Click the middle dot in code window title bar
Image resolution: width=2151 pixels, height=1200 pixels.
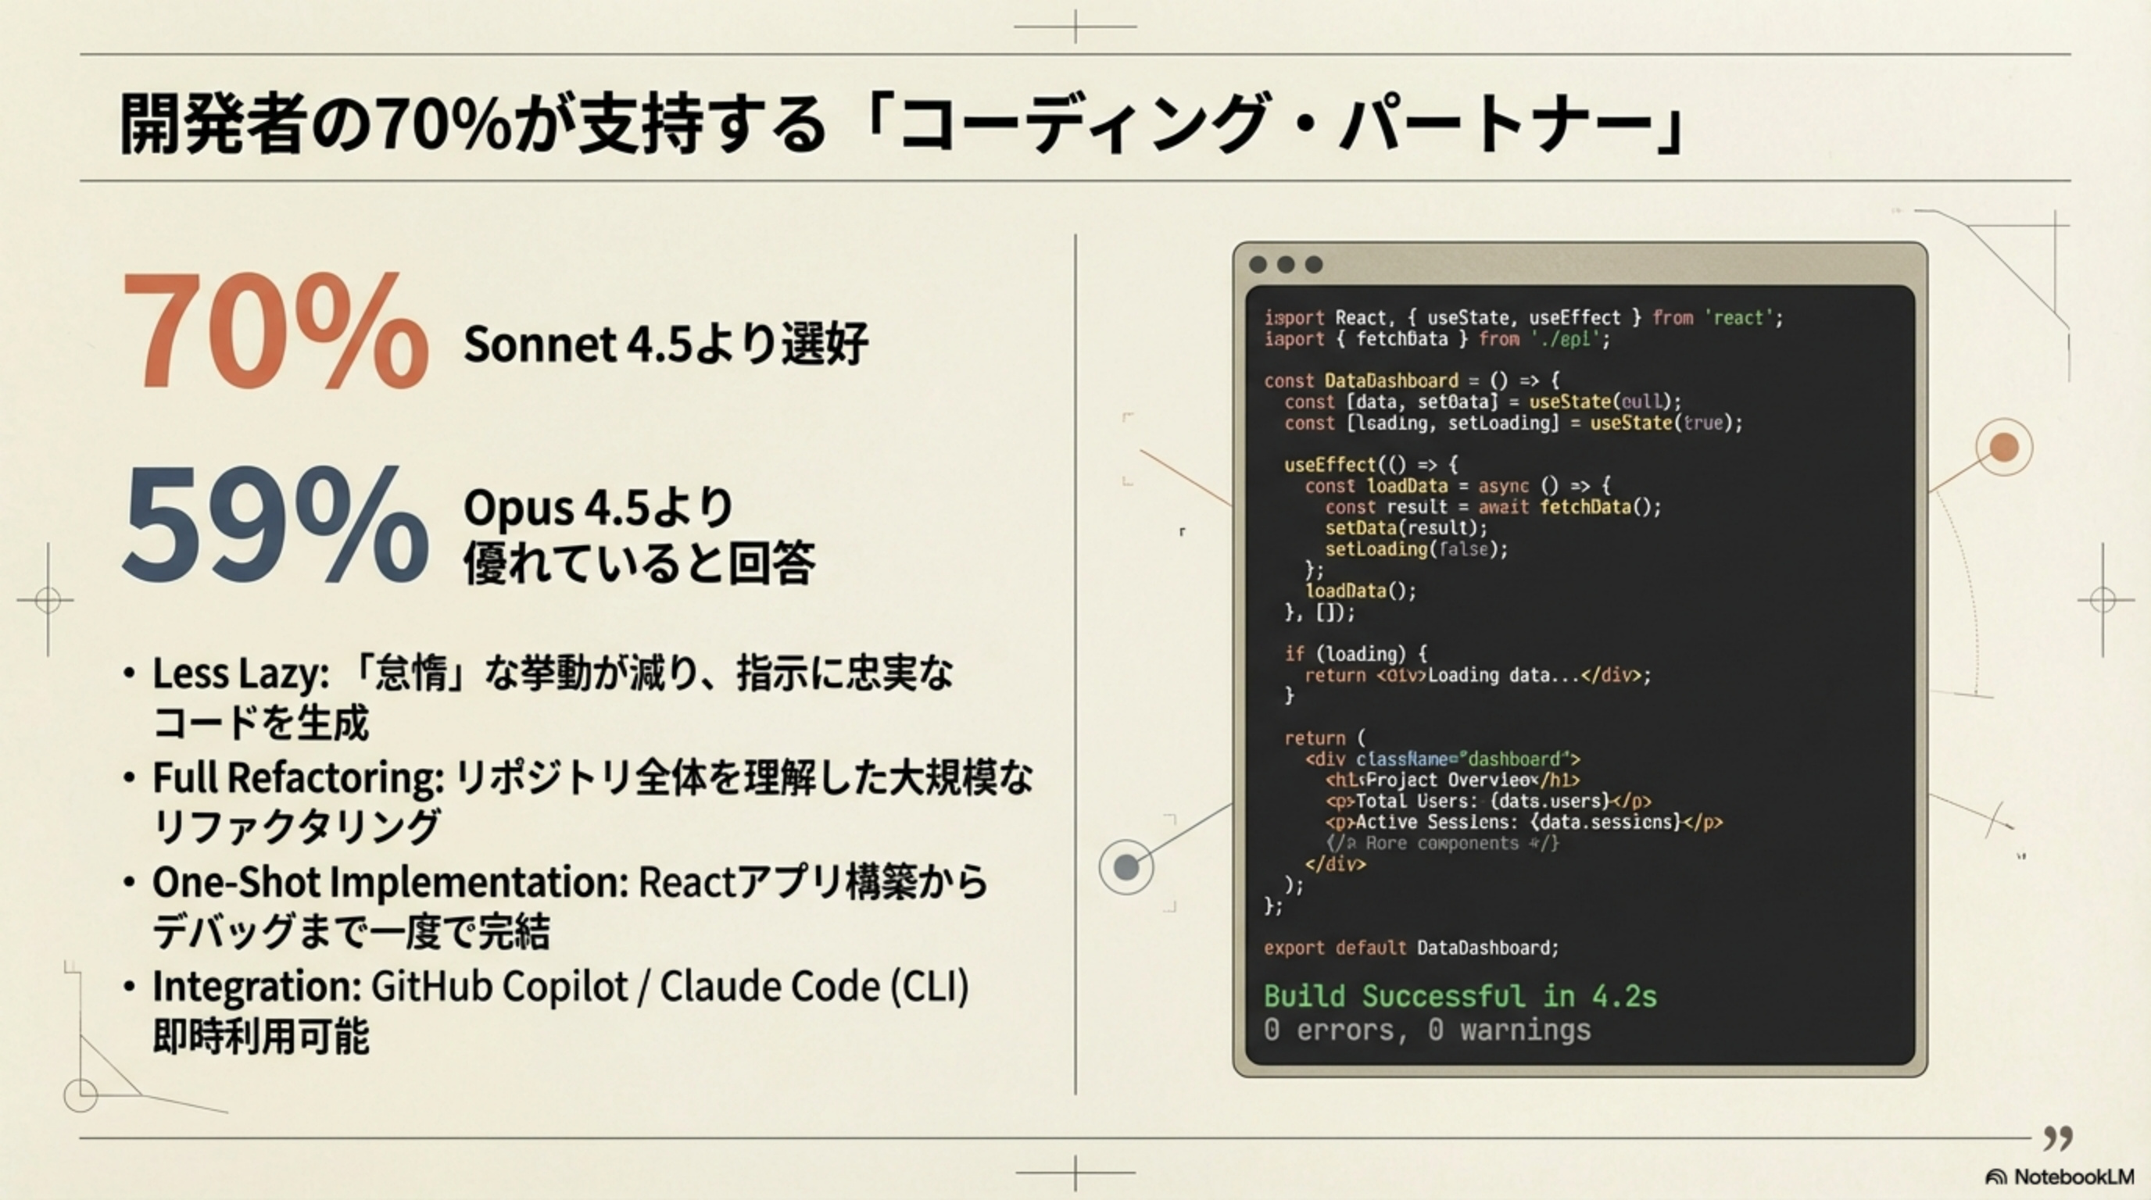point(1286,265)
